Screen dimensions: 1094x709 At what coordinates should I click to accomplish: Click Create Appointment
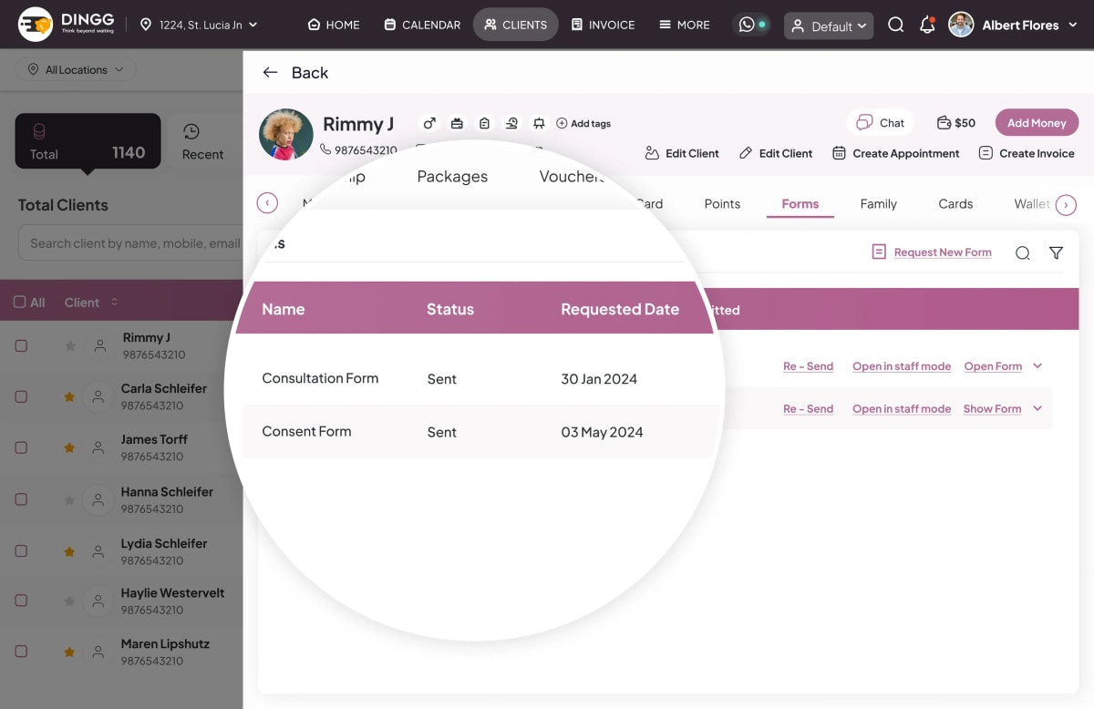click(896, 153)
